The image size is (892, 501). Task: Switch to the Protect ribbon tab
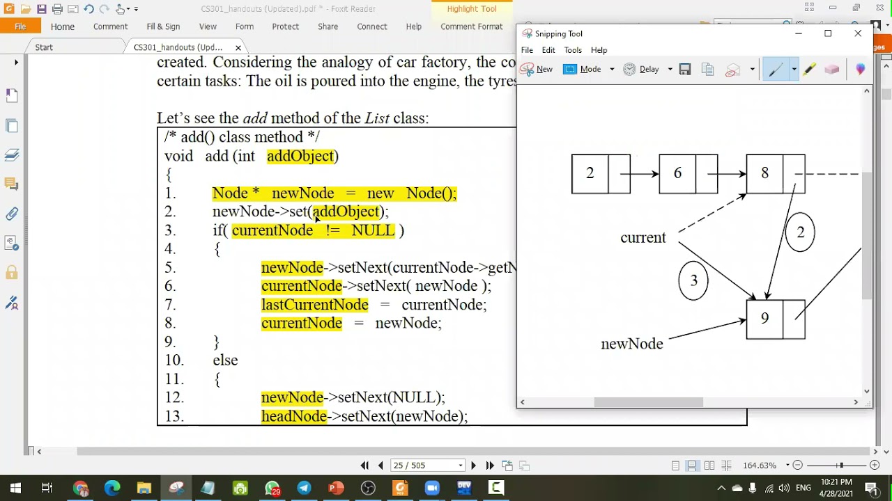coord(285,26)
